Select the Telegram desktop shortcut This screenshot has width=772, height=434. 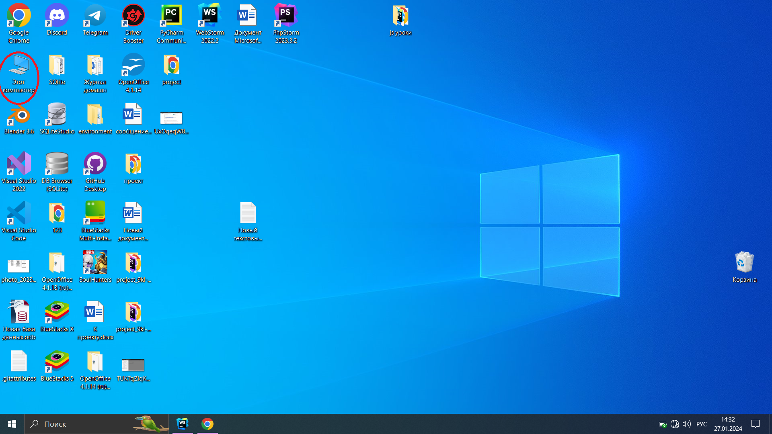point(95,20)
